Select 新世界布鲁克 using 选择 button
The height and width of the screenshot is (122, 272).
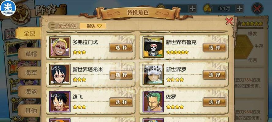click(214, 48)
